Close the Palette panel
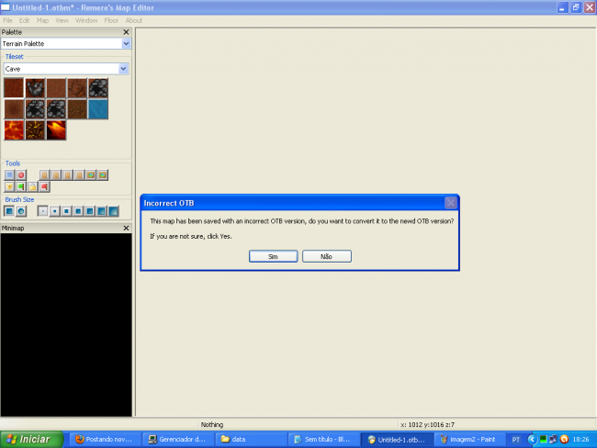The width and height of the screenshot is (597, 448). [x=127, y=32]
